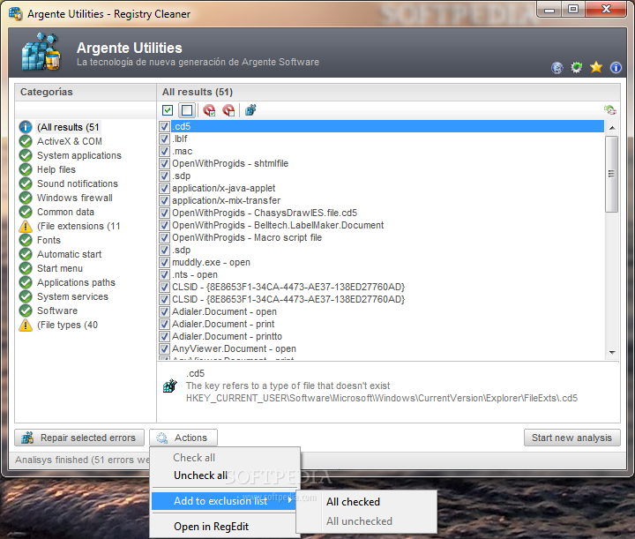Click the globe icon in header

pos(557,68)
